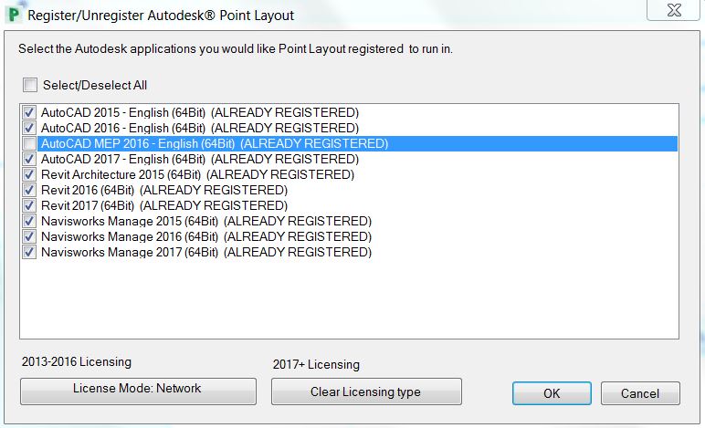Select the highlighted AutoCAD MEP 2016 row text
Screen dimensions: 705x428
pos(215,143)
